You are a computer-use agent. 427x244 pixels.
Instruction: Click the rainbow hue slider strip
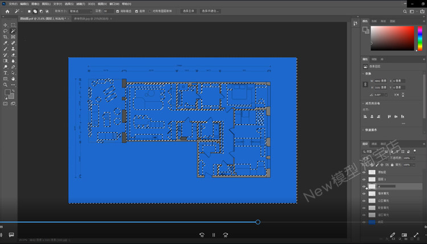point(420,38)
